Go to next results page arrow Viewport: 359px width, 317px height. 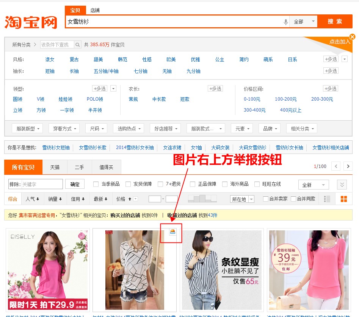348,166
